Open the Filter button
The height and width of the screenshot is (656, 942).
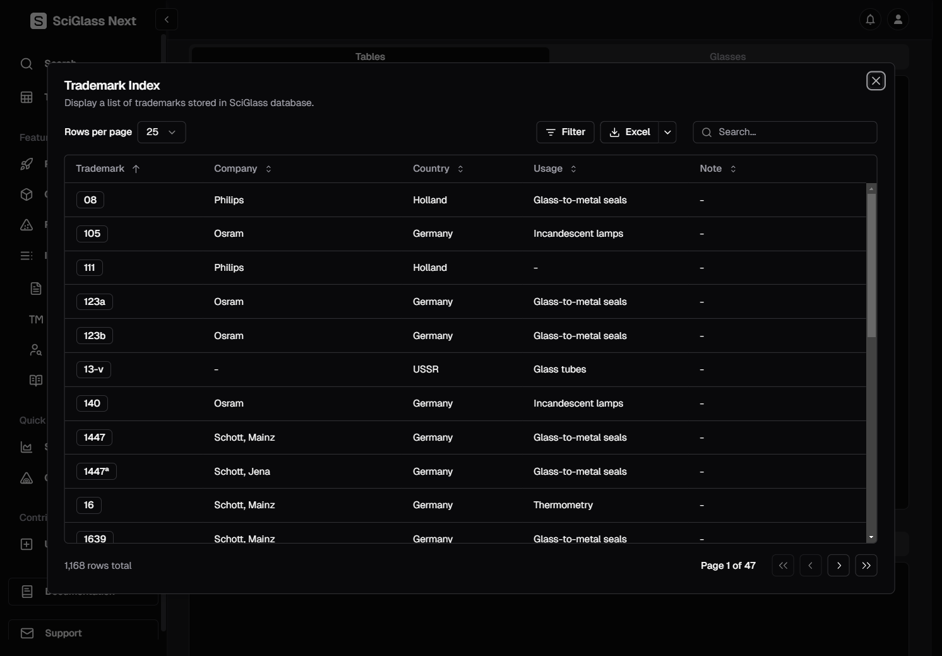tap(565, 132)
